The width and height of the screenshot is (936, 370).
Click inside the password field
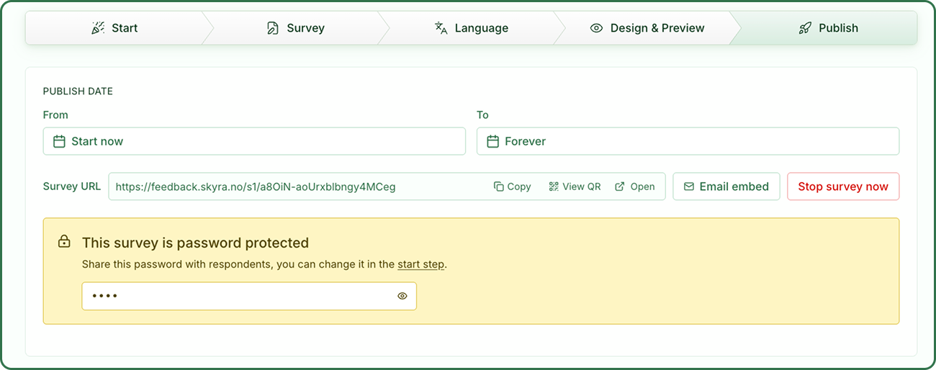[x=249, y=296]
